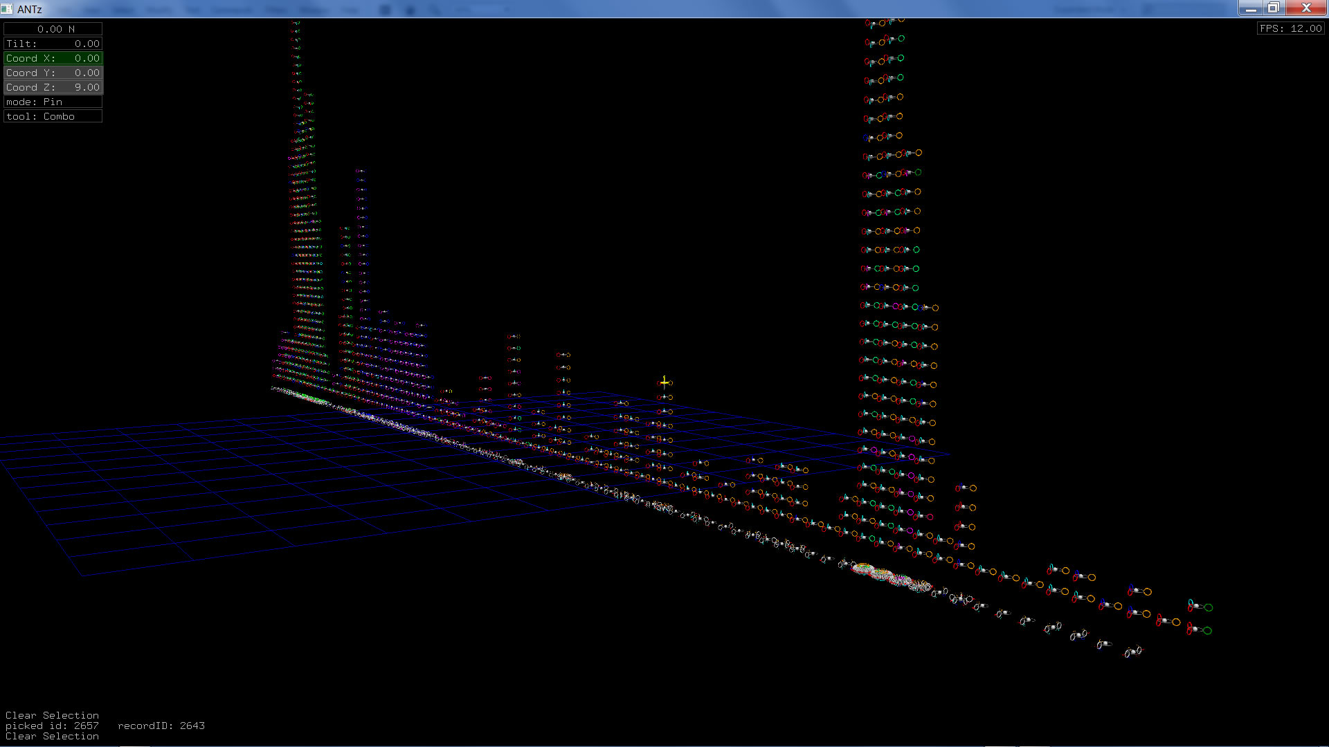Select the Coord Z axis field
The width and height of the screenshot is (1329, 747).
pyautogui.click(x=53, y=87)
